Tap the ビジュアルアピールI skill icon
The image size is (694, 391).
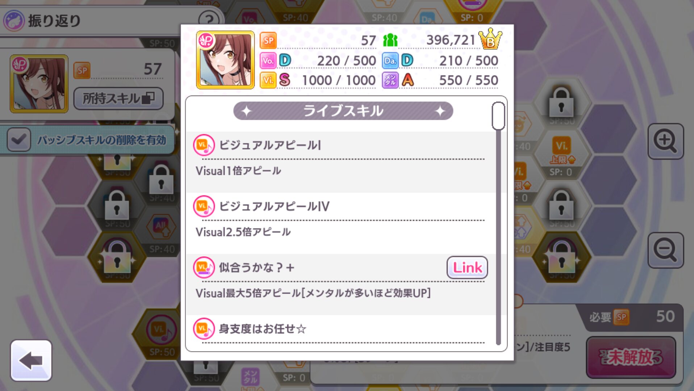pos(204,145)
